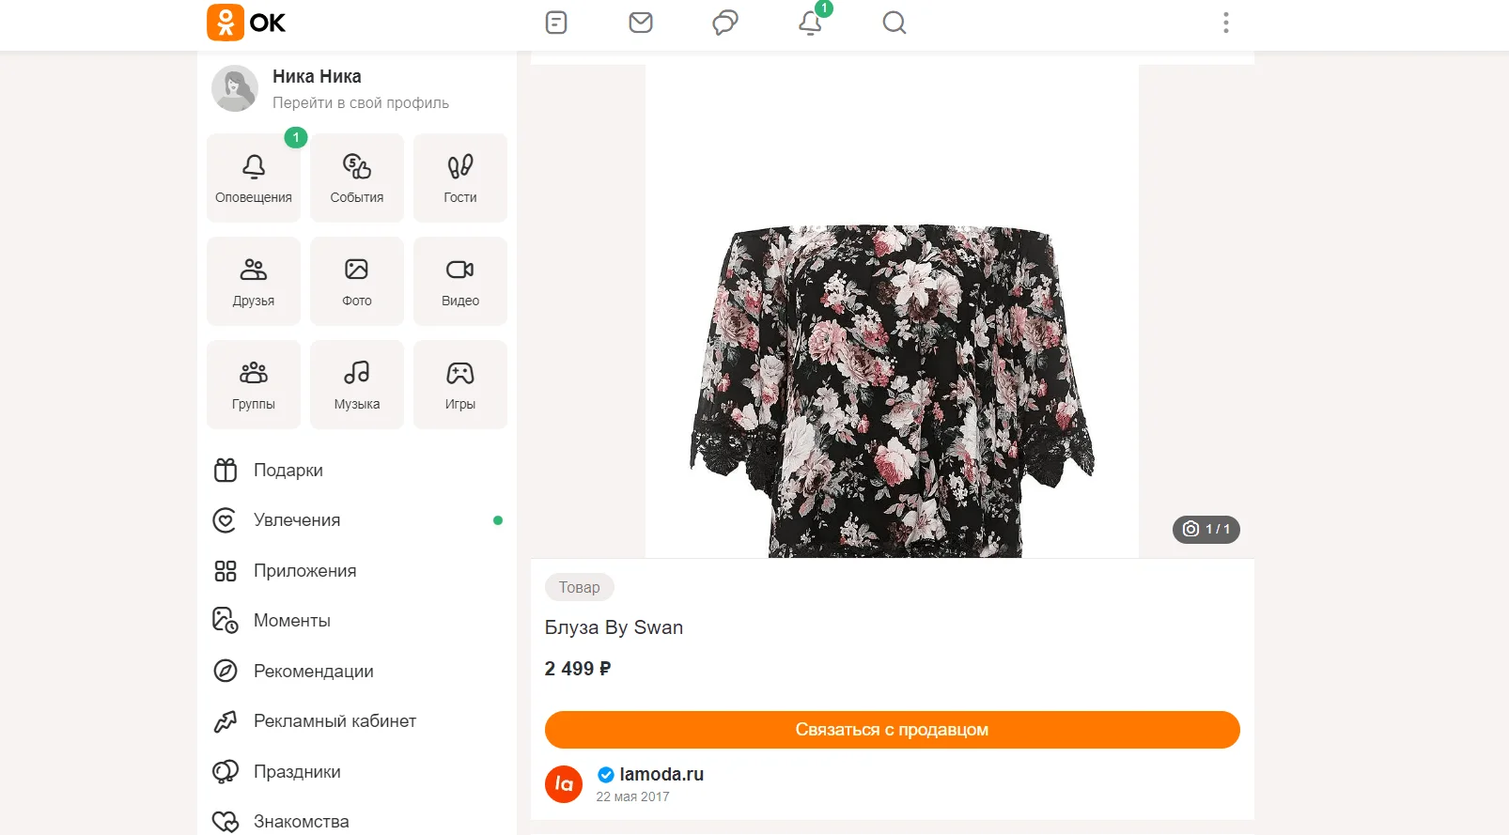1509x835 pixels.
Task: Open the События tile
Action: click(x=357, y=178)
